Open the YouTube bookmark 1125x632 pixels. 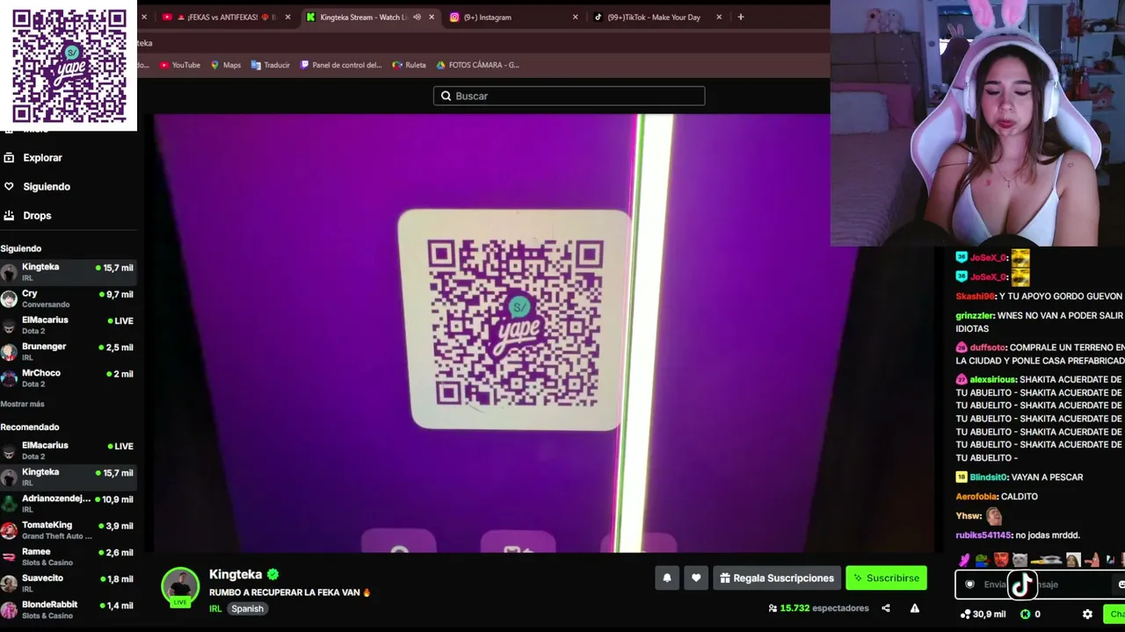(180, 65)
